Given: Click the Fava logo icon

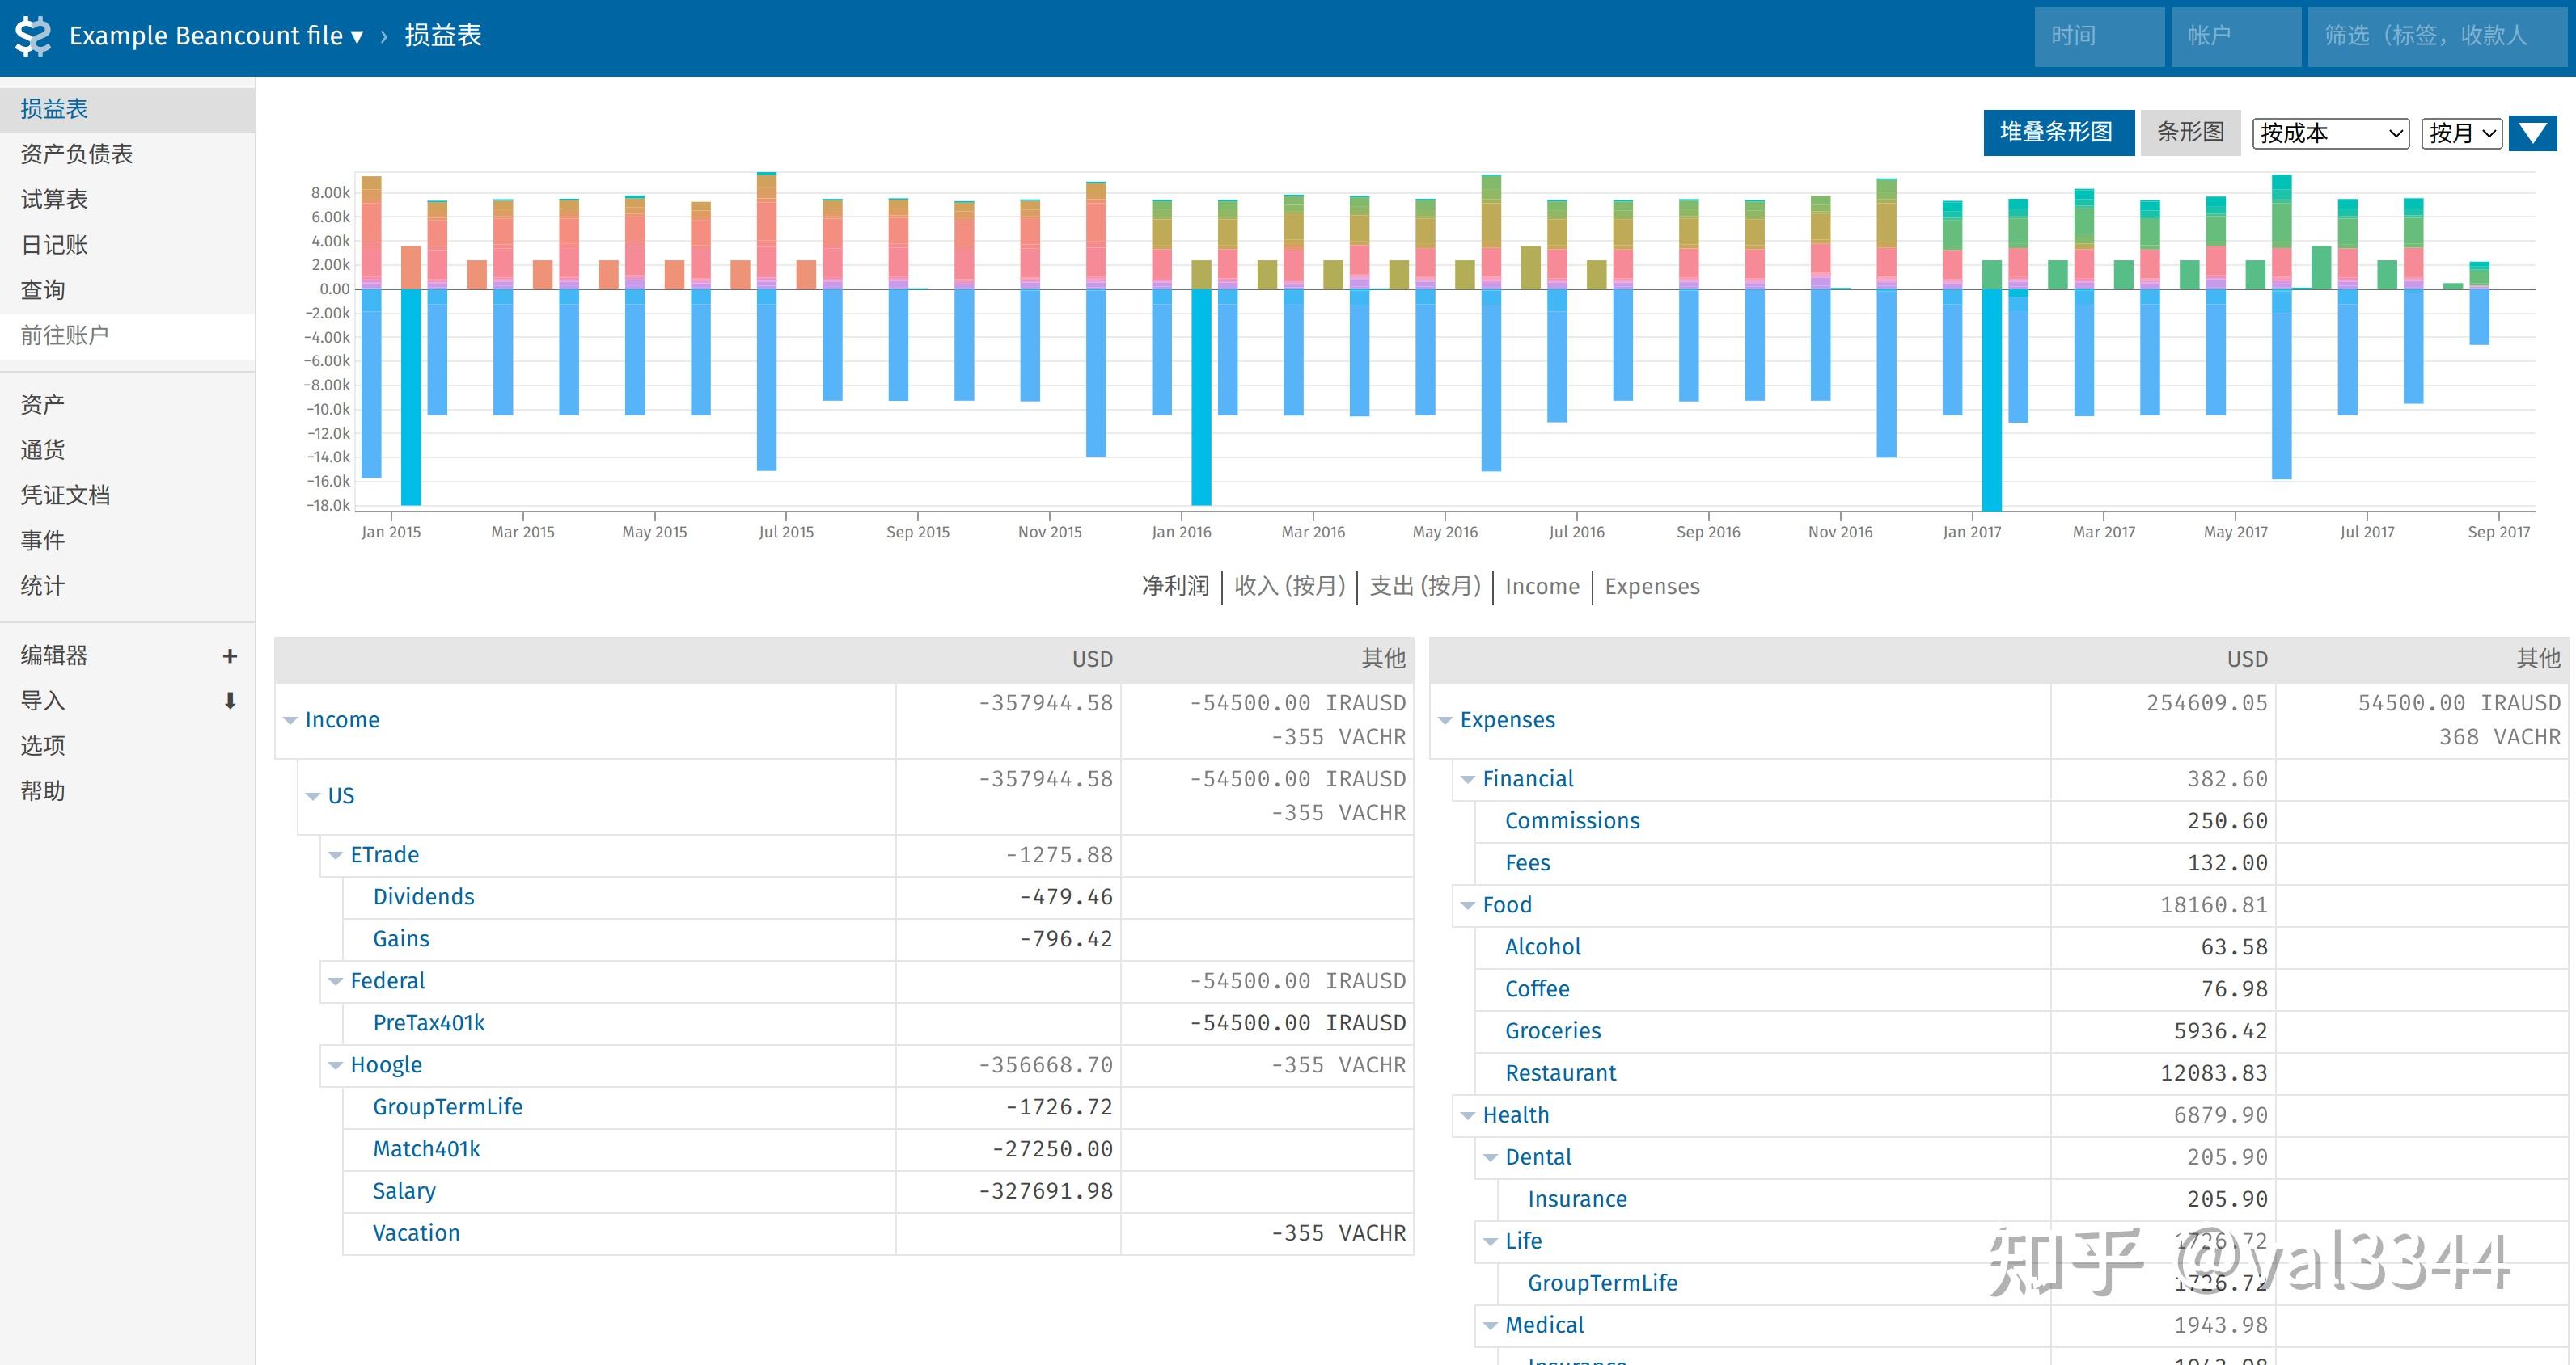Looking at the screenshot, I should coord(33,36).
